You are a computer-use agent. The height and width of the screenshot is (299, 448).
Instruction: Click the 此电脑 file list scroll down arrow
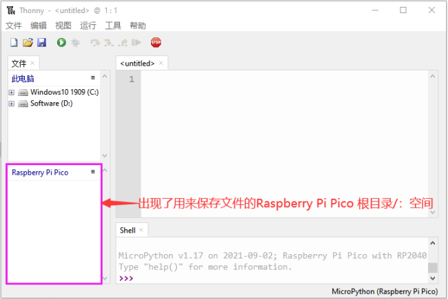(x=105, y=155)
